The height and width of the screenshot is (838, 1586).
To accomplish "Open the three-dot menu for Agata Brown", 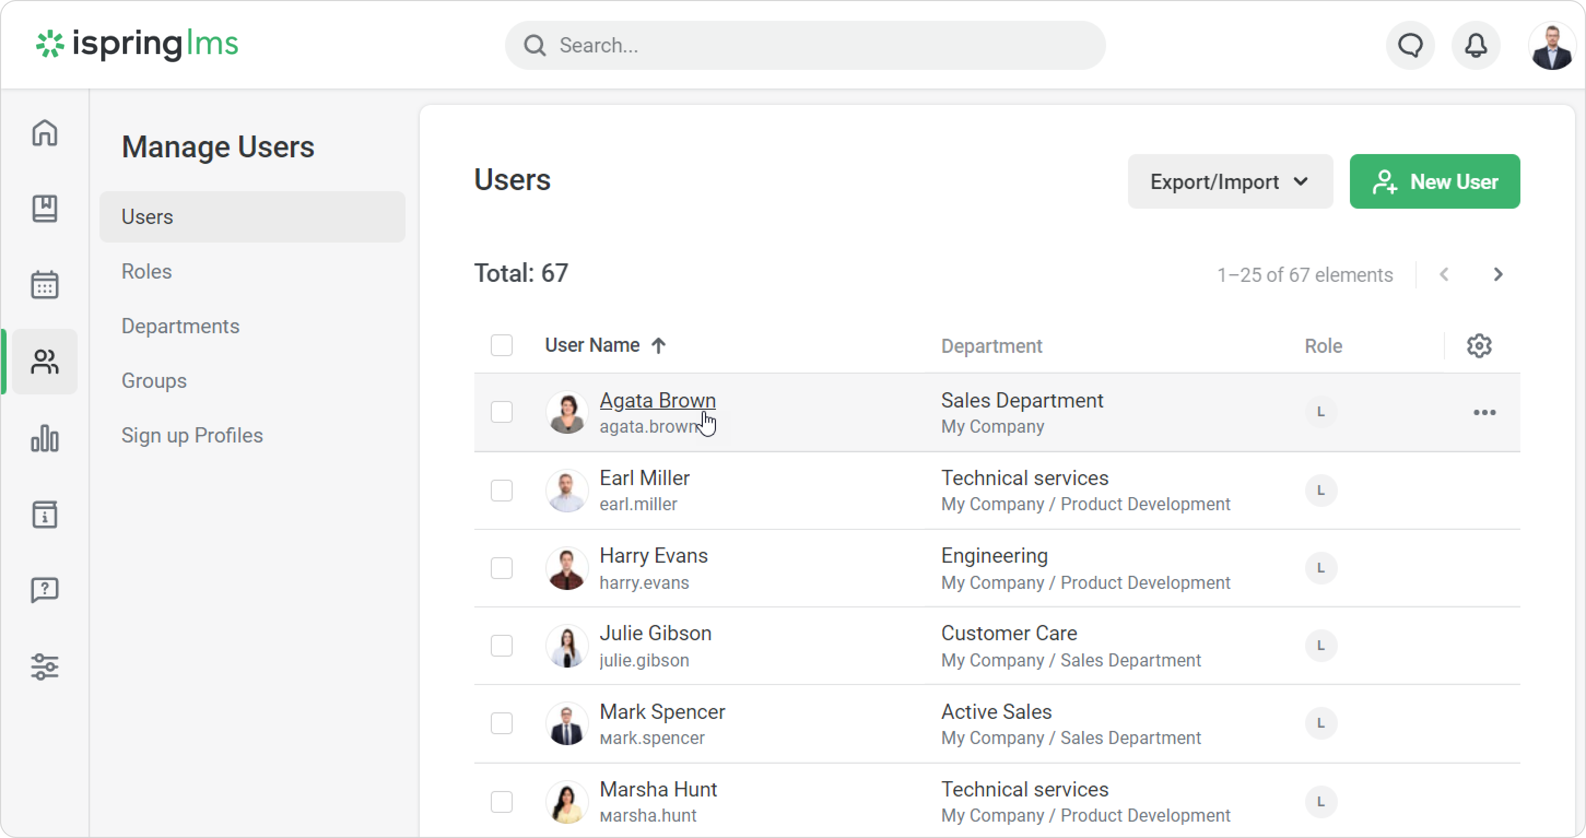I will (x=1484, y=412).
